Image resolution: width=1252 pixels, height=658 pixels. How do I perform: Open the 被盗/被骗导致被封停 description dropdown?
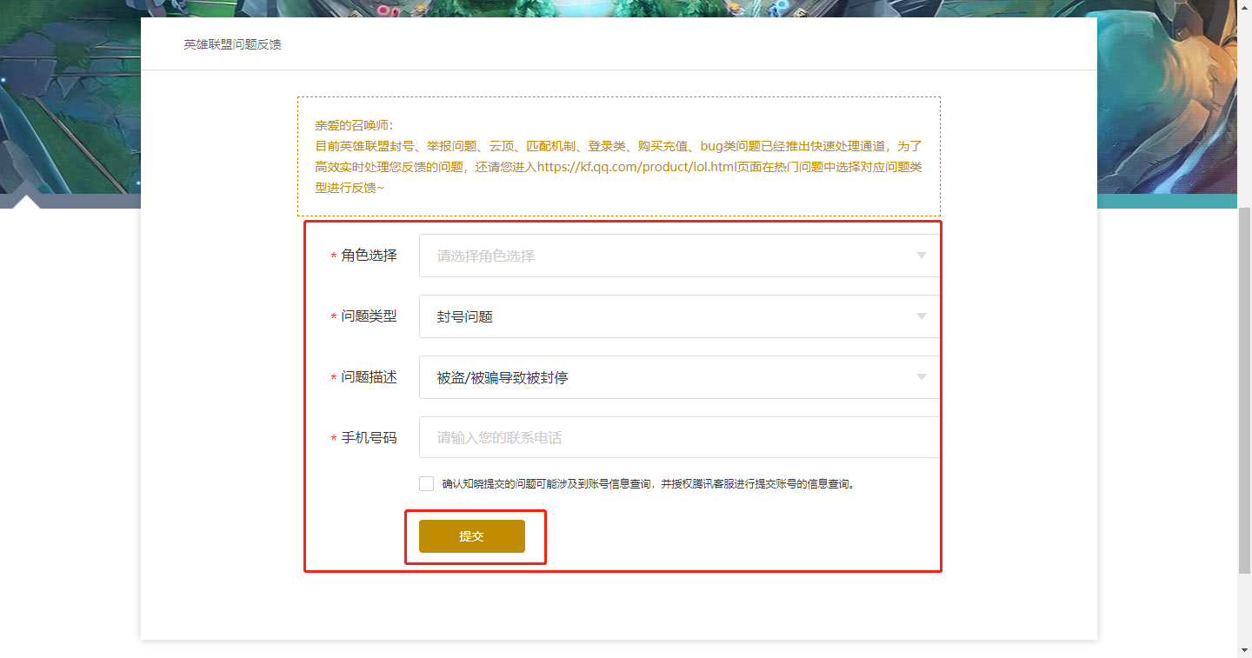[679, 377]
